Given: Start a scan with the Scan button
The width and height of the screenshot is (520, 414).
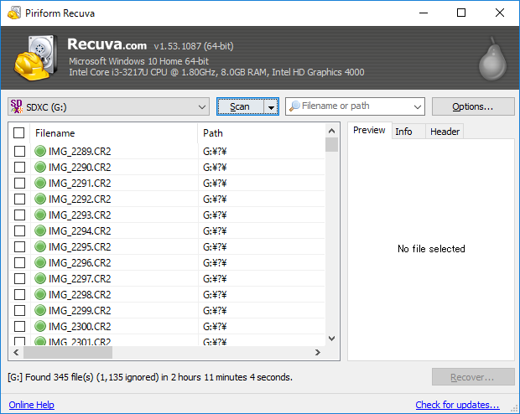Looking at the screenshot, I should click(x=240, y=106).
